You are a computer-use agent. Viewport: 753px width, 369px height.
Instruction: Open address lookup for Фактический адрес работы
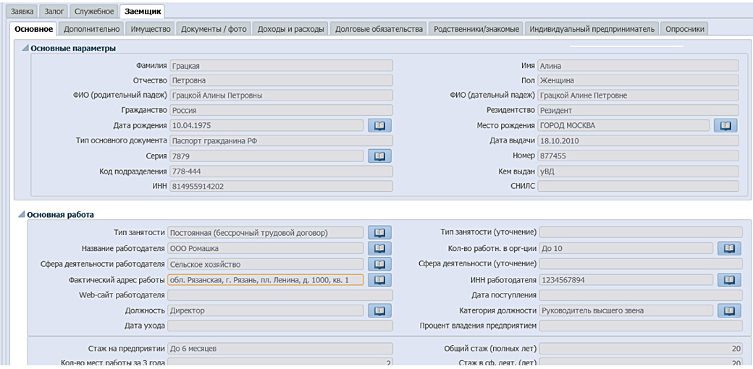point(379,279)
